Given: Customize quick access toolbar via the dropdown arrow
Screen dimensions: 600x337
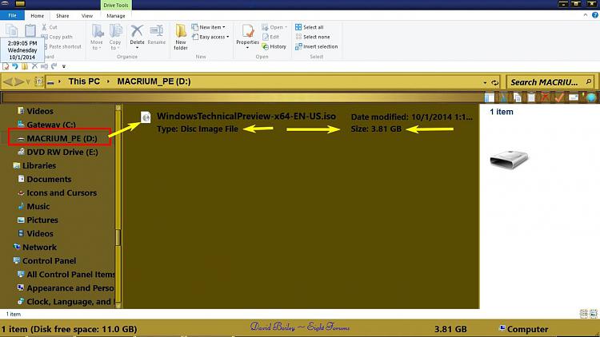Looking at the screenshot, I should pyautogui.click(x=63, y=66).
